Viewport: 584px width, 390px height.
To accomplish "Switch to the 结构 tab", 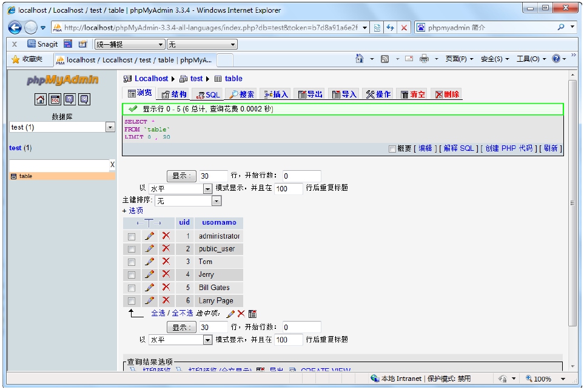I will tap(174, 94).
